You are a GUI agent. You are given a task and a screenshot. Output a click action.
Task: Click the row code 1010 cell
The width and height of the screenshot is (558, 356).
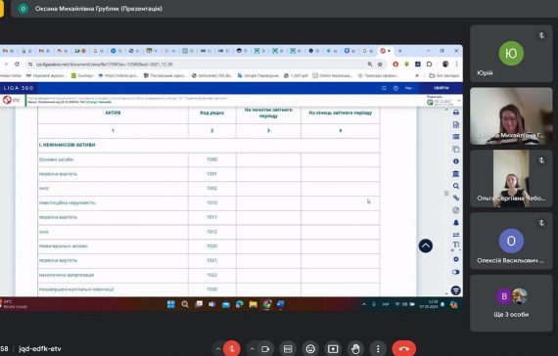click(212, 203)
